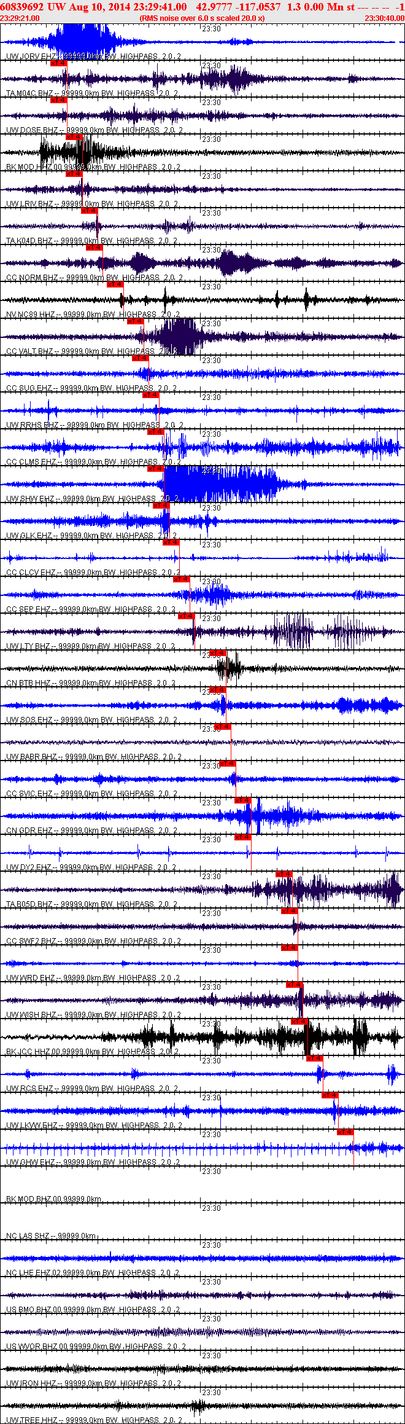405x1424 pixels.
Task: Select the 'UW GHW EHZ' station label
Action: (31, 1162)
